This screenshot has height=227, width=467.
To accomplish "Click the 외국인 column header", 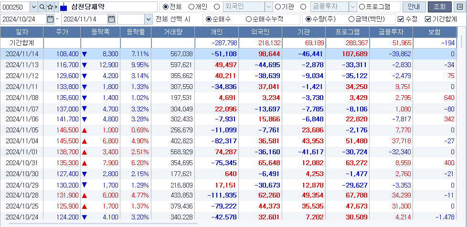I will pos(260,32).
